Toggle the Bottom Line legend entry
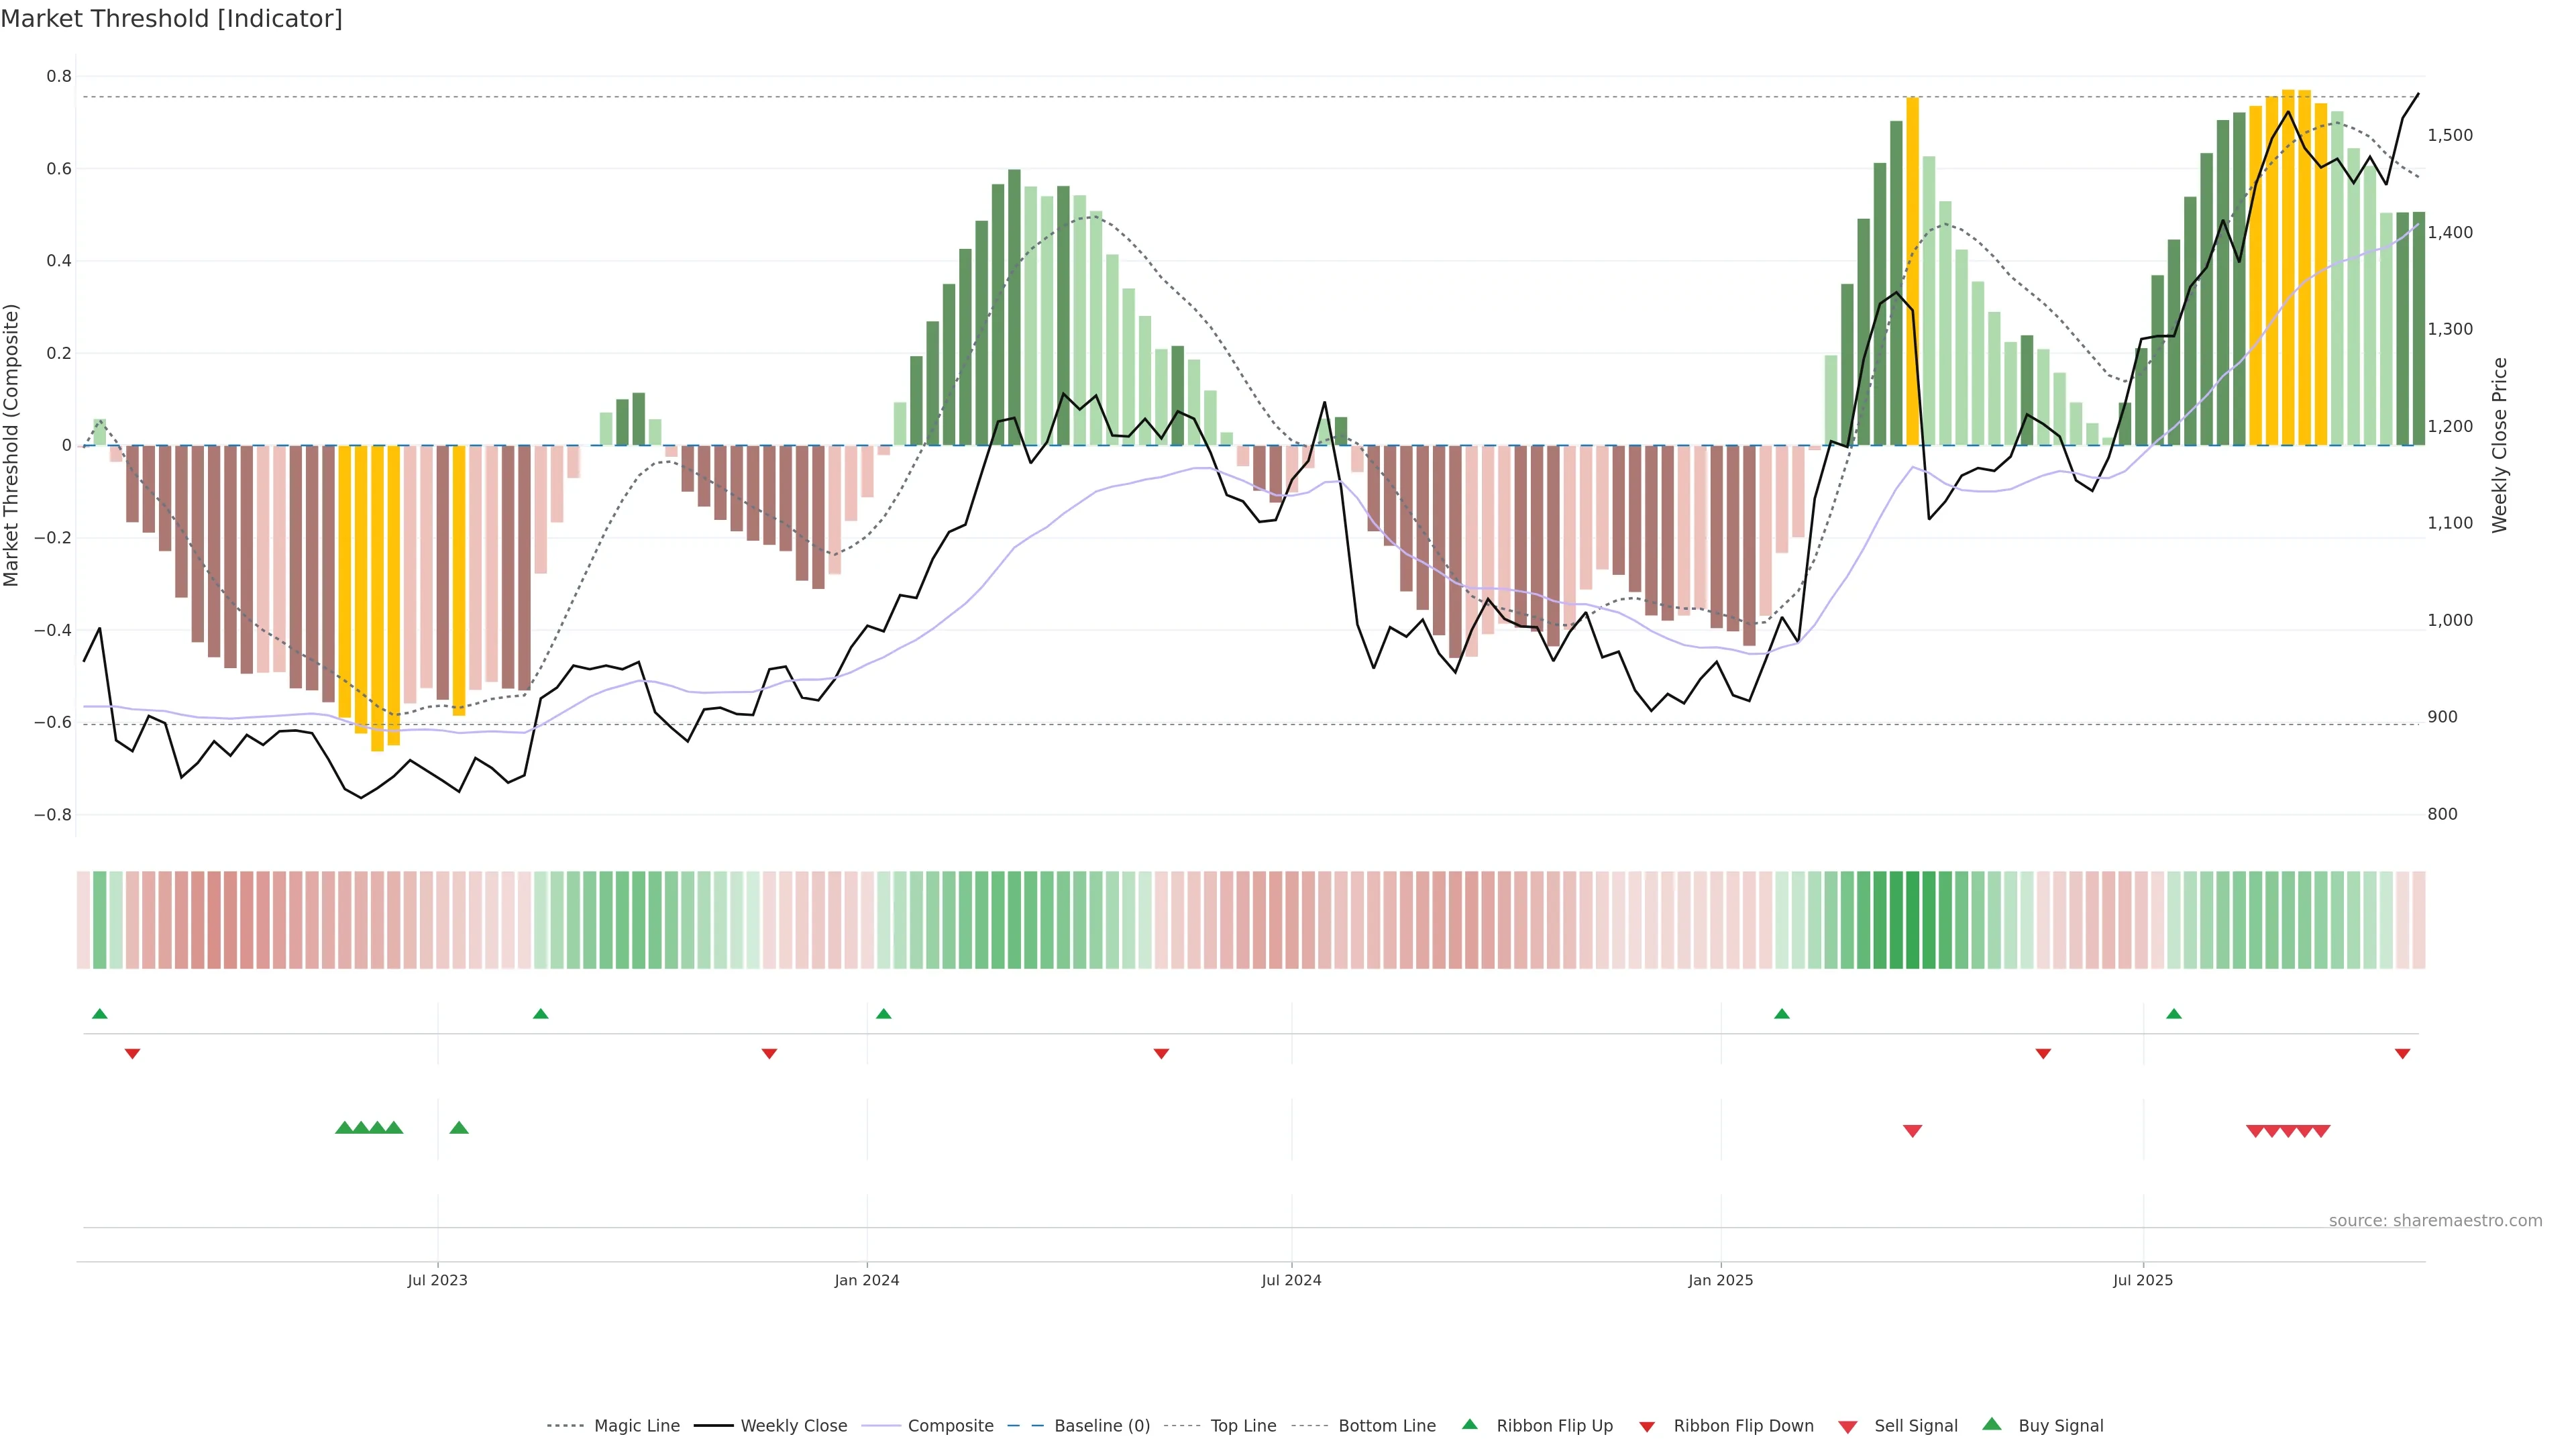2576x1449 pixels. [x=1386, y=1426]
